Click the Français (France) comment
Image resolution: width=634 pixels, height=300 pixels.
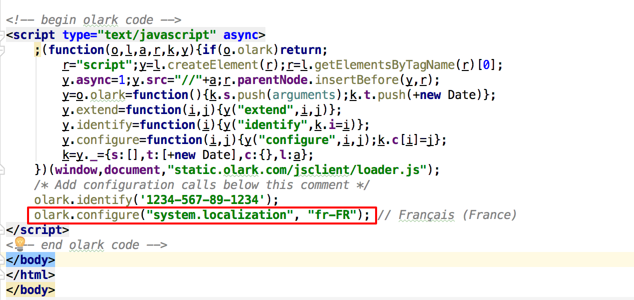coord(447,215)
